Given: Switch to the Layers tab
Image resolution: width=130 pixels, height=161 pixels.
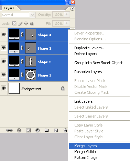Looking at the screenshot, I should tap(9, 8).
